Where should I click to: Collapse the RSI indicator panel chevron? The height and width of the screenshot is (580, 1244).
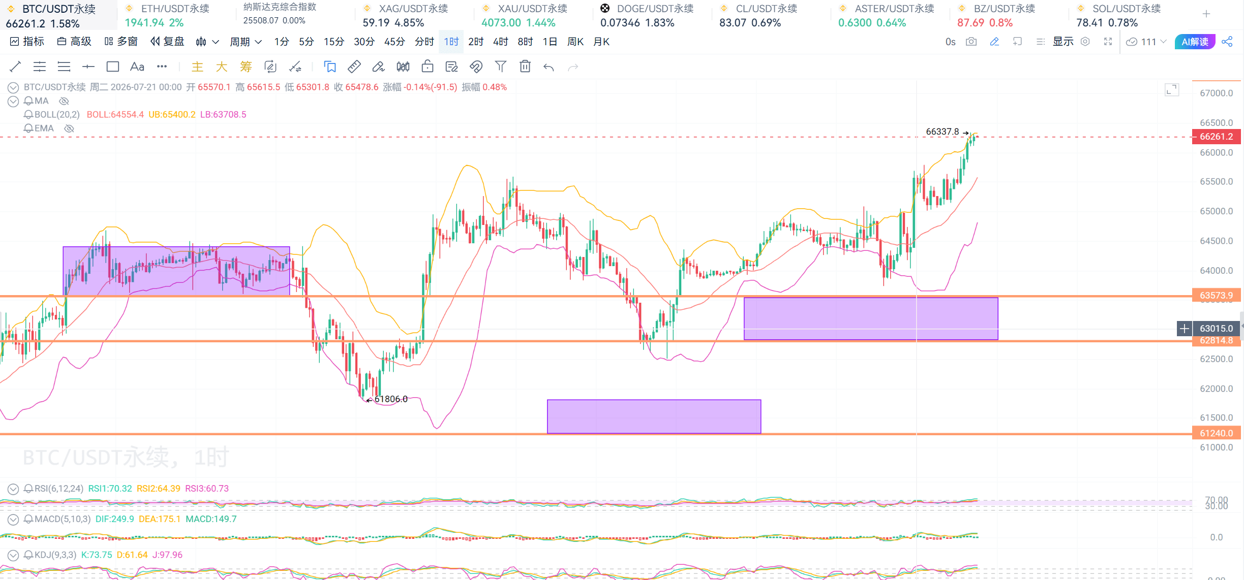(13, 489)
